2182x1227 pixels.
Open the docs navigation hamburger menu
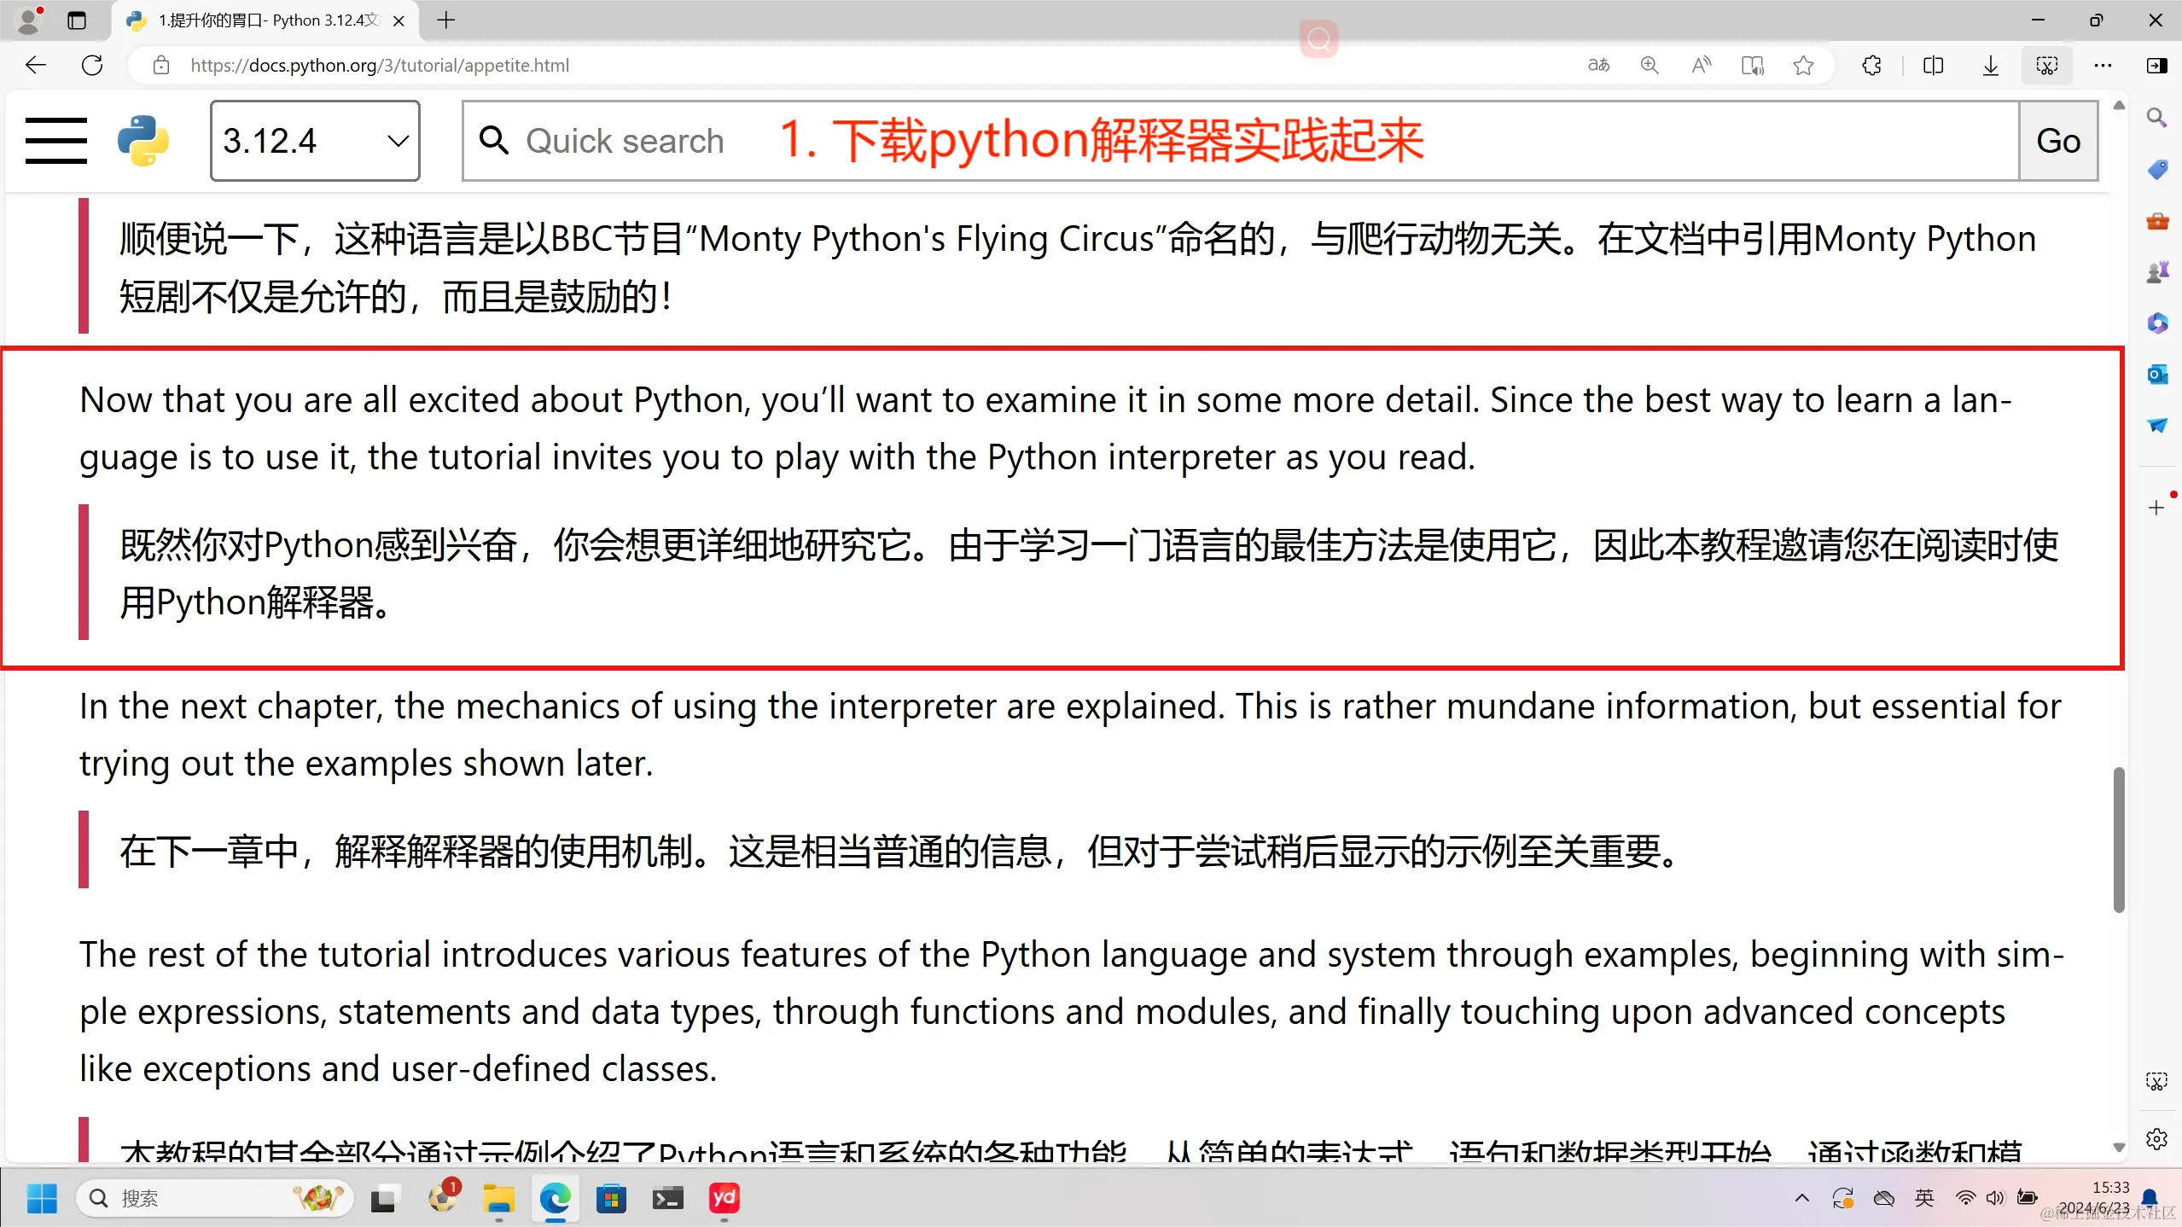(x=55, y=140)
